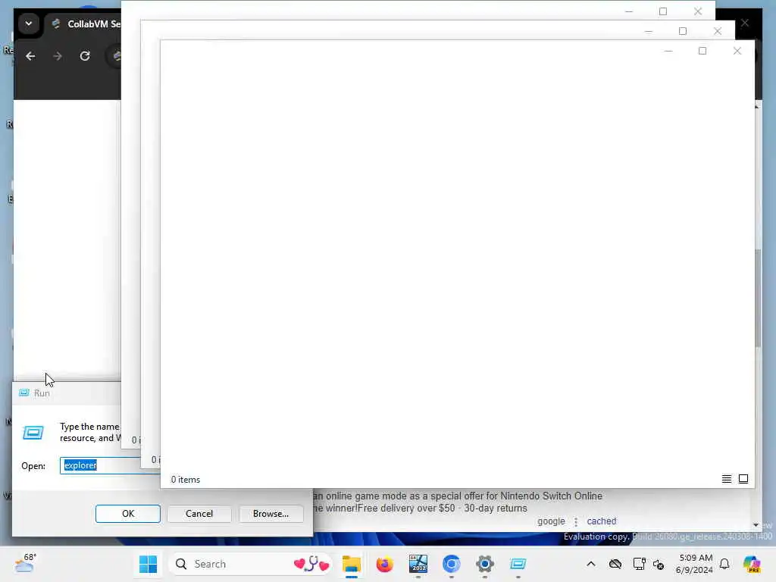The image size is (776, 582).
Task: Open Settings gear from the taskbar
Action: click(x=484, y=564)
